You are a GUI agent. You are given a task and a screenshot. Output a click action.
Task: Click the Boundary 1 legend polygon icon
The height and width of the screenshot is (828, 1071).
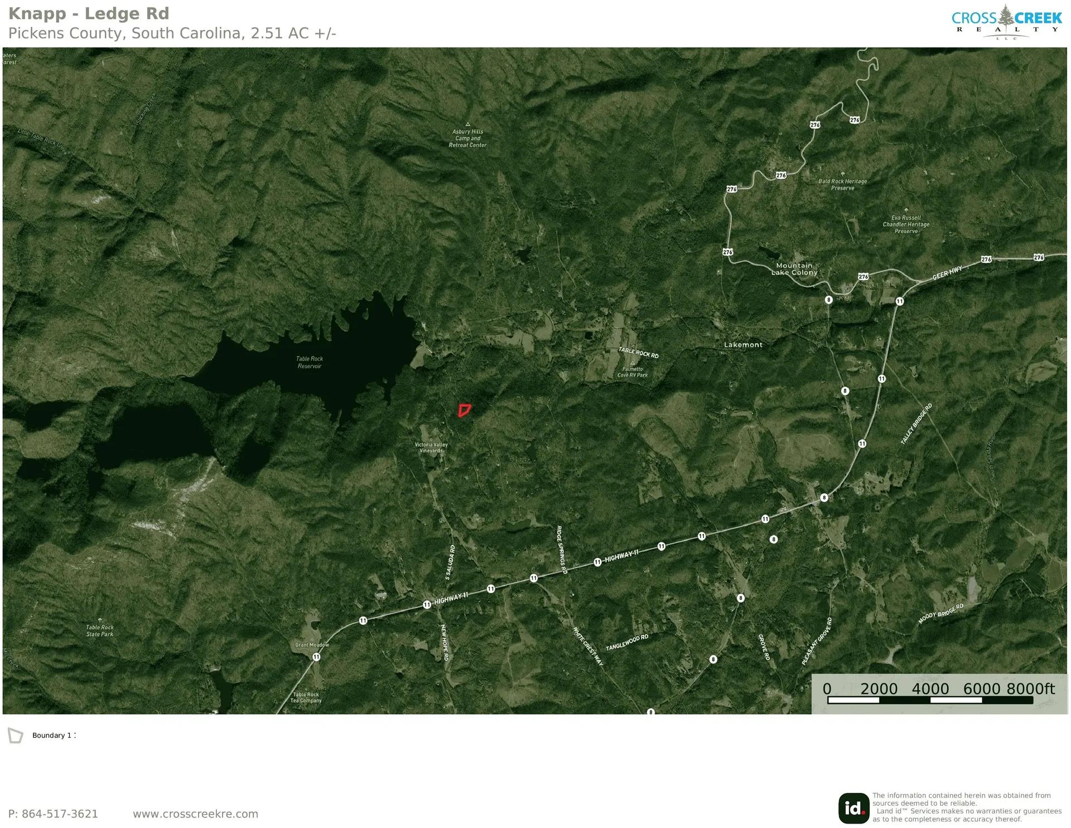point(16,735)
